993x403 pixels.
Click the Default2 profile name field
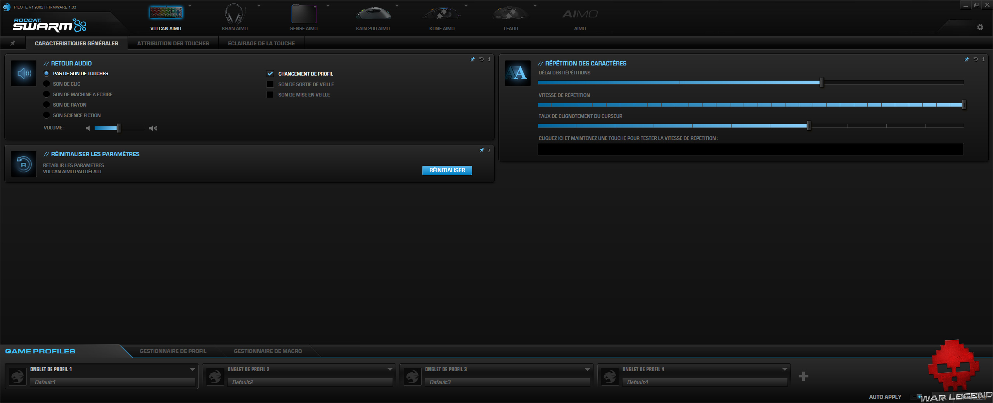[310, 382]
